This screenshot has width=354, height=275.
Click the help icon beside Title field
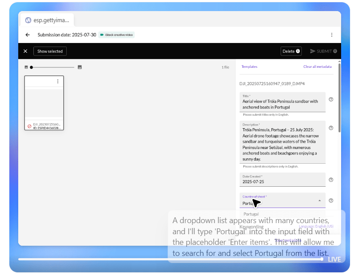click(x=331, y=99)
